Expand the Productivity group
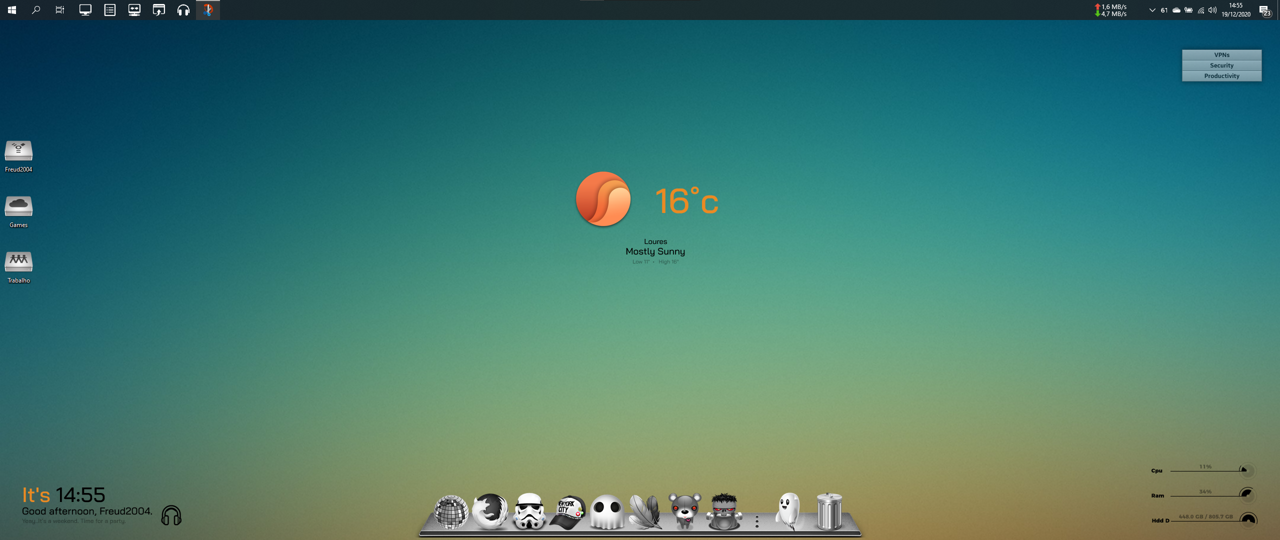 coord(1221,76)
